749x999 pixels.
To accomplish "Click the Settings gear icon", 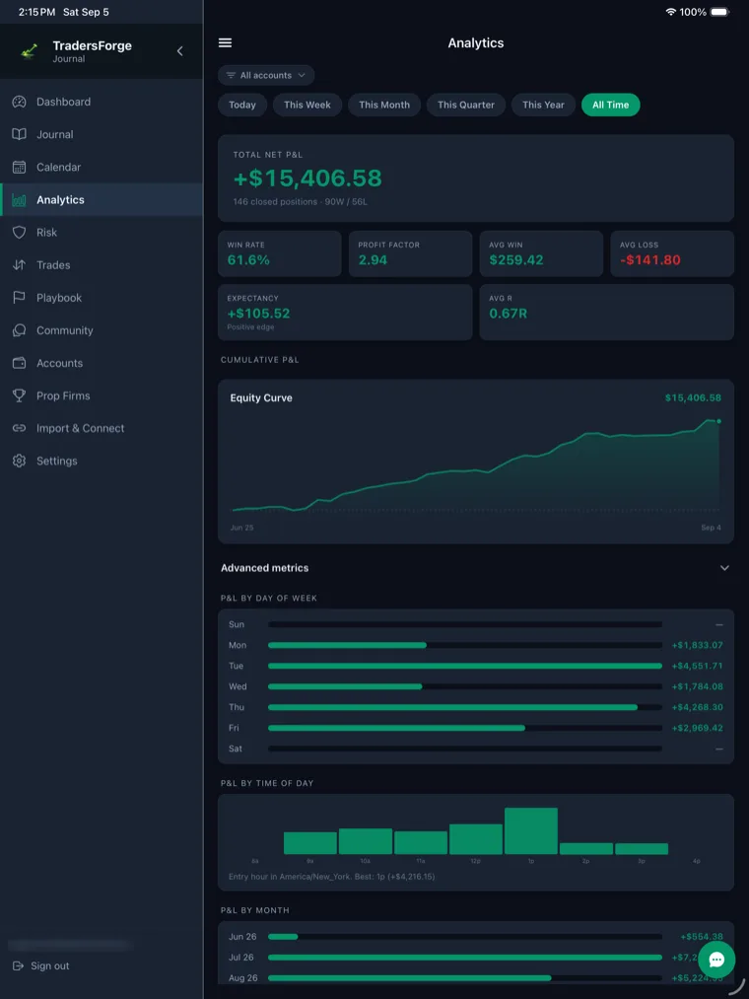I will 19,461.
